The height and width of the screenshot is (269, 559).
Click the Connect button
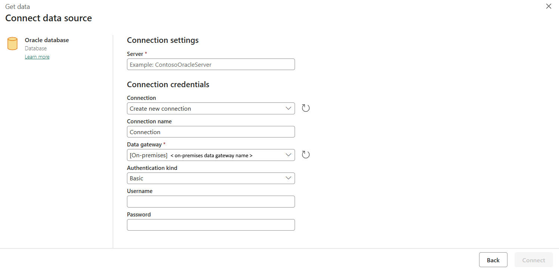click(534, 260)
